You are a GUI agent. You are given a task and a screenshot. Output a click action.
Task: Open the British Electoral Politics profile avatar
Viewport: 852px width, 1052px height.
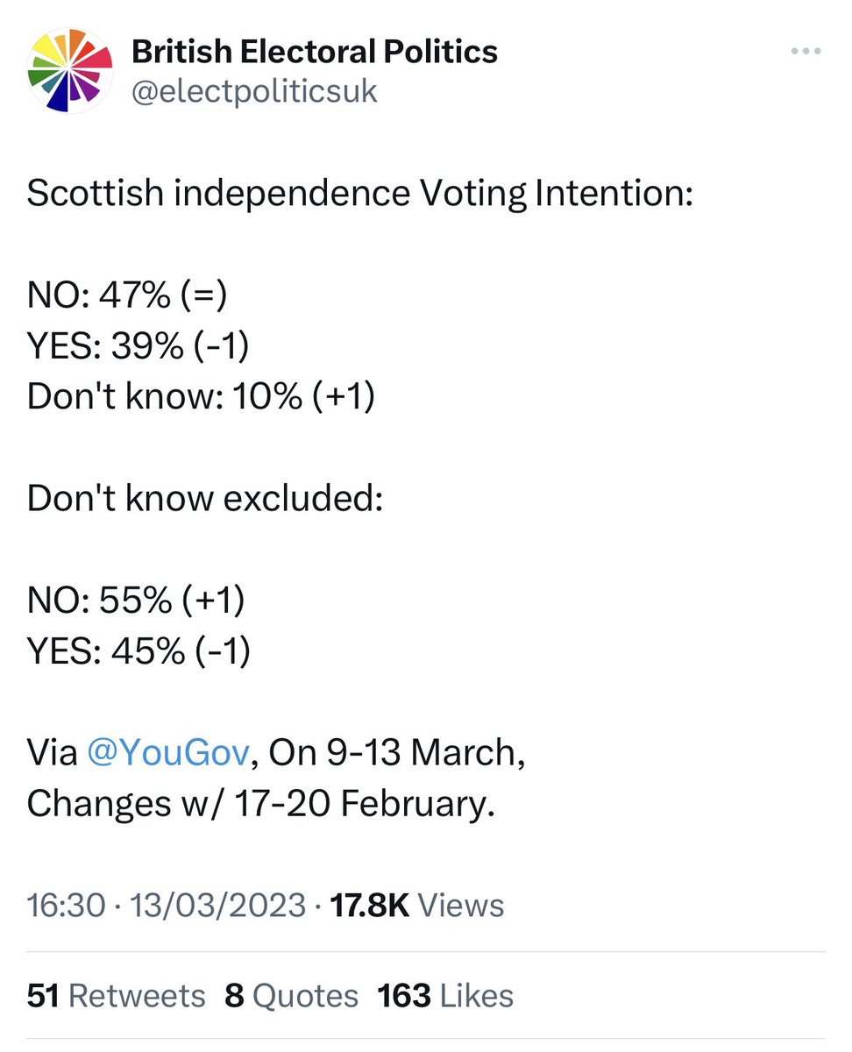click(70, 70)
